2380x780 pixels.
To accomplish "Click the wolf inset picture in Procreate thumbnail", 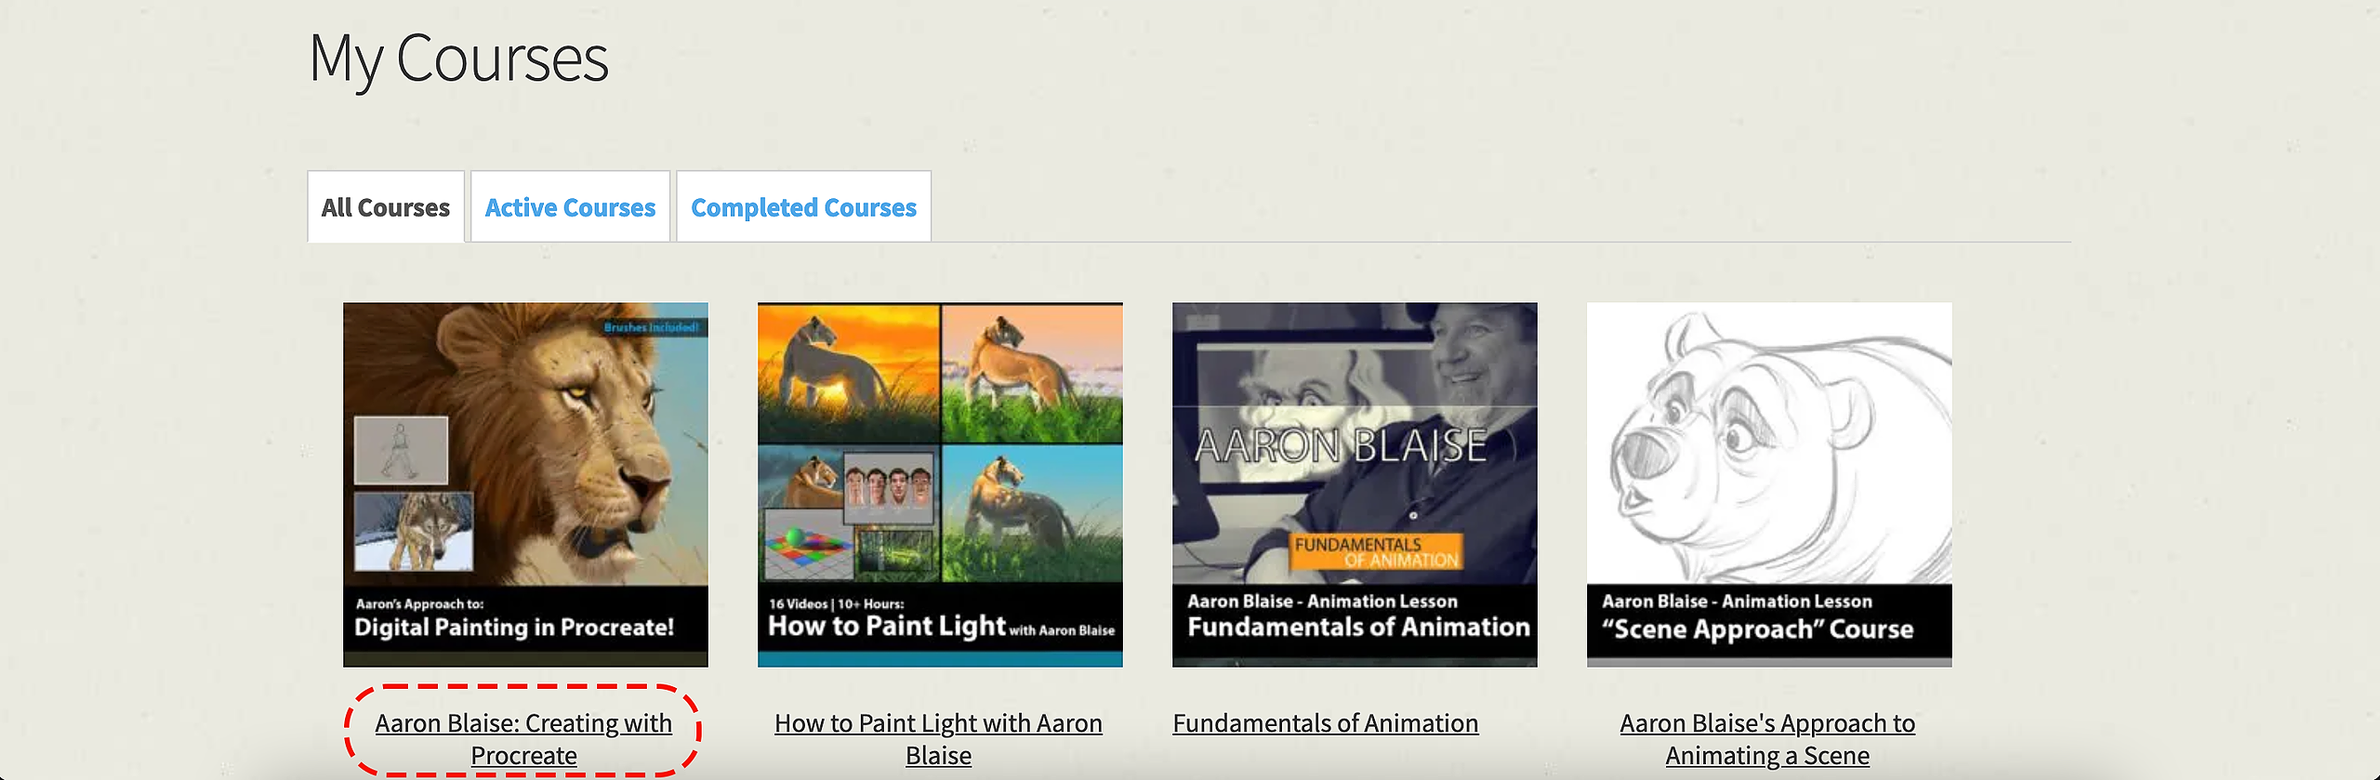I will pyautogui.click(x=414, y=531).
